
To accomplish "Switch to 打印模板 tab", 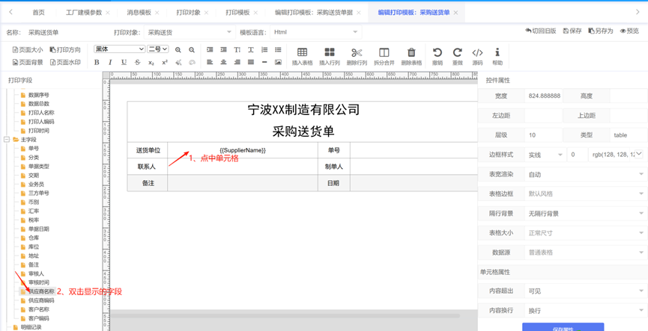I will point(237,13).
